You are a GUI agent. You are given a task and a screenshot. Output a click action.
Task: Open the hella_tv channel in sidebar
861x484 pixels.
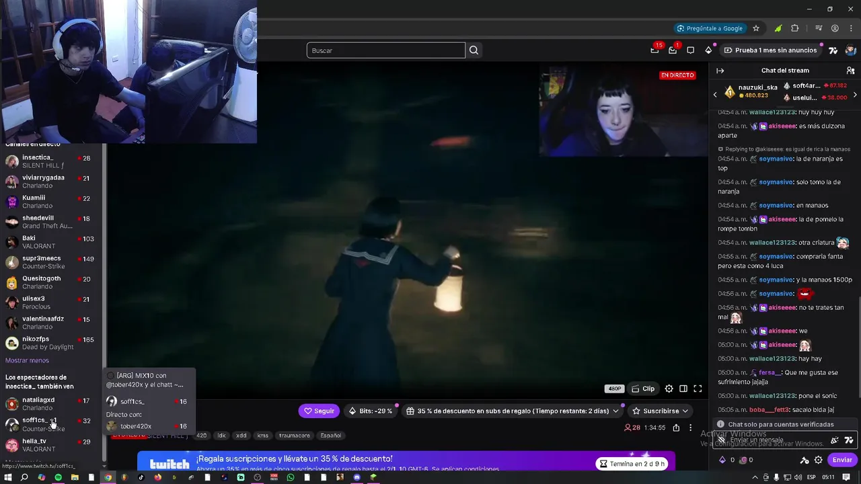click(x=50, y=445)
